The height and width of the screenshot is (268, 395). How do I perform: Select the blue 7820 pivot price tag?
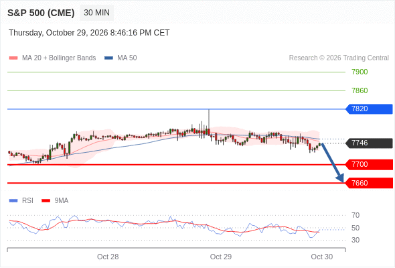369,109
